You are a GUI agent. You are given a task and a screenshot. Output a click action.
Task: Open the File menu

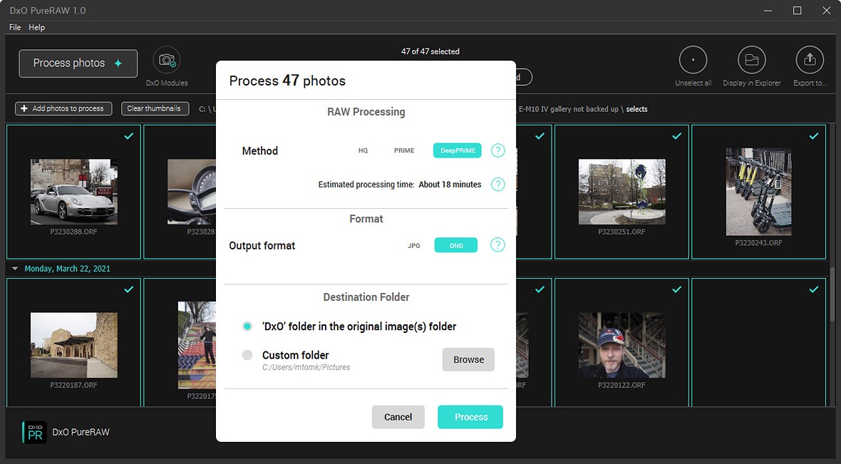pos(15,27)
